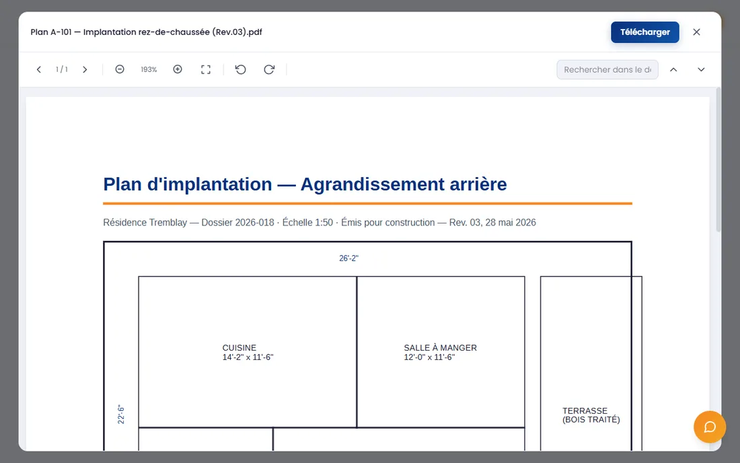Go to the previous page arrow

pos(39,69)
